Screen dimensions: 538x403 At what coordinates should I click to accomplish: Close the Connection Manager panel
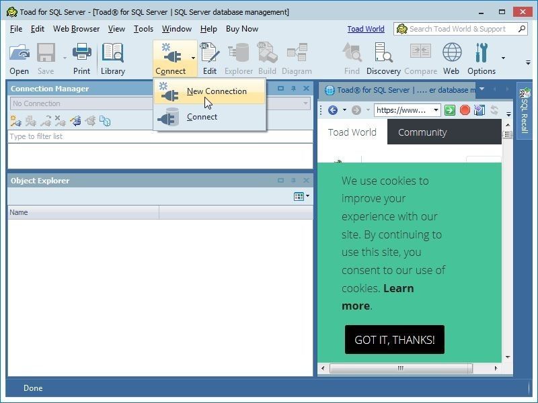pos(306,89)
